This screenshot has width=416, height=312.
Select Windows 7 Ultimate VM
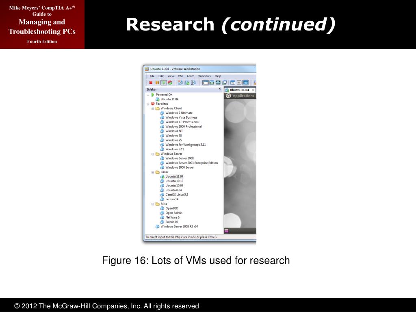pyautogui.click(x=179, y=113)
